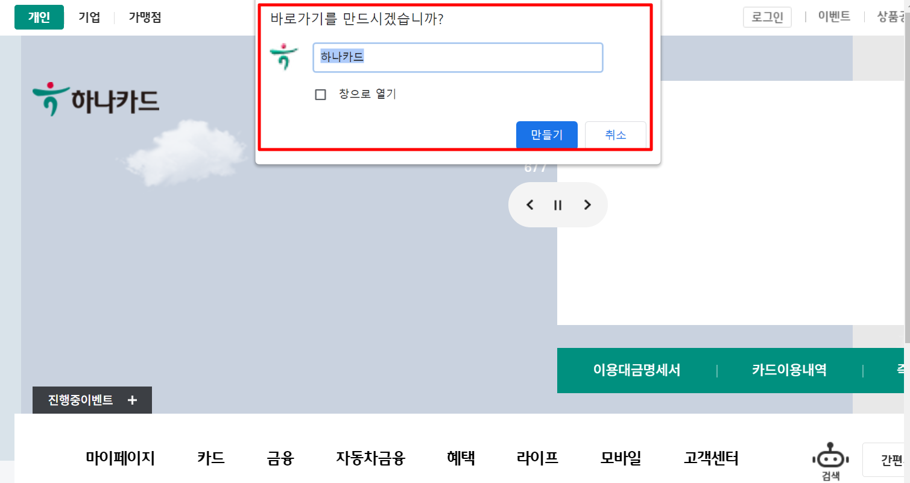Open the 카드 menu
Image resolution: width=910 pixels, height=483 pixels.
[x=211, y=458]
